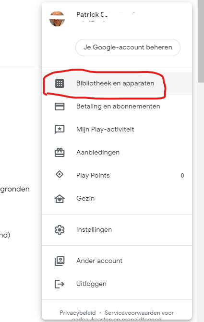Click the gift icon next to Aanbiedingen
Screen dimensions: 204x322
[x=60, y=153]
